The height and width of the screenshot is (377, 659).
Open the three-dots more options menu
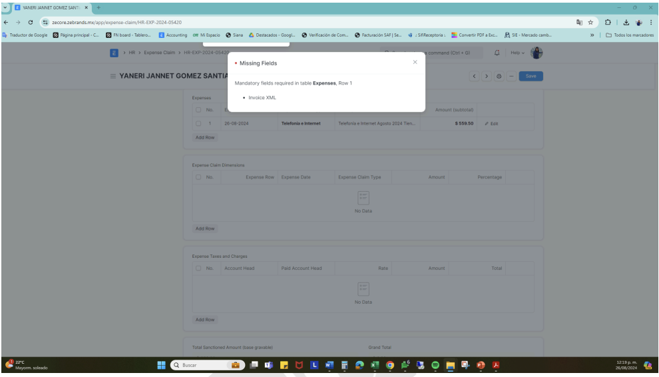pos(511,77)
